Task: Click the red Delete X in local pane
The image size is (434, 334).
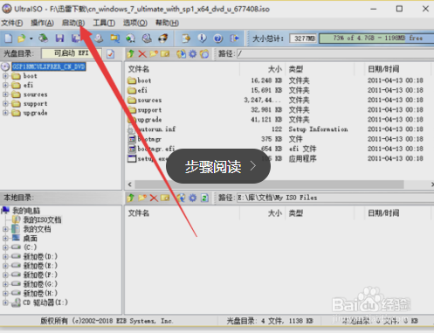Action: point(154,198)
